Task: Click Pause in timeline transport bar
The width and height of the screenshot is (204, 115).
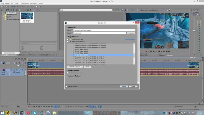Action: pos(39,107)
